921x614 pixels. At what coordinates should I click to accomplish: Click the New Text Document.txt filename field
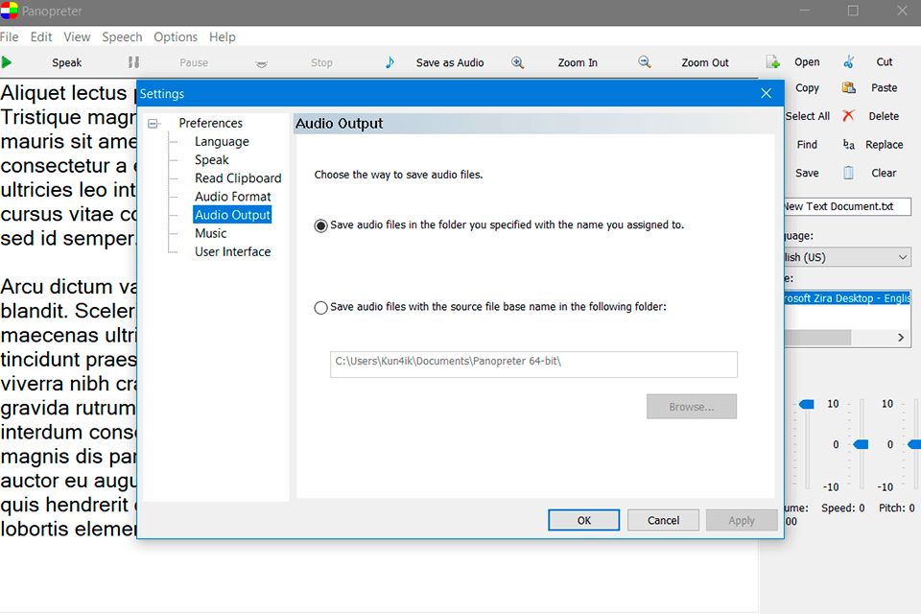pos(847,206)
